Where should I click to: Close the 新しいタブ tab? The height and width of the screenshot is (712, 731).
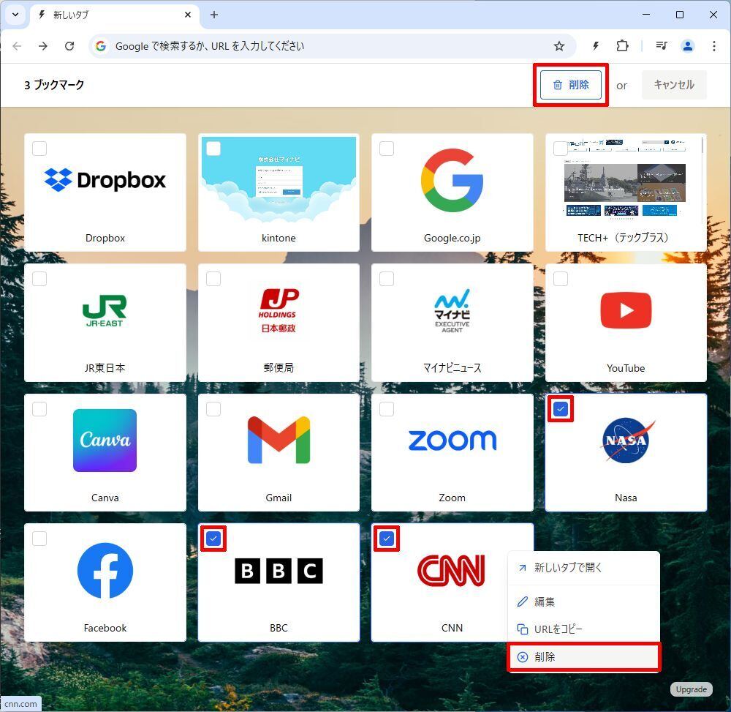coord(187,15)
